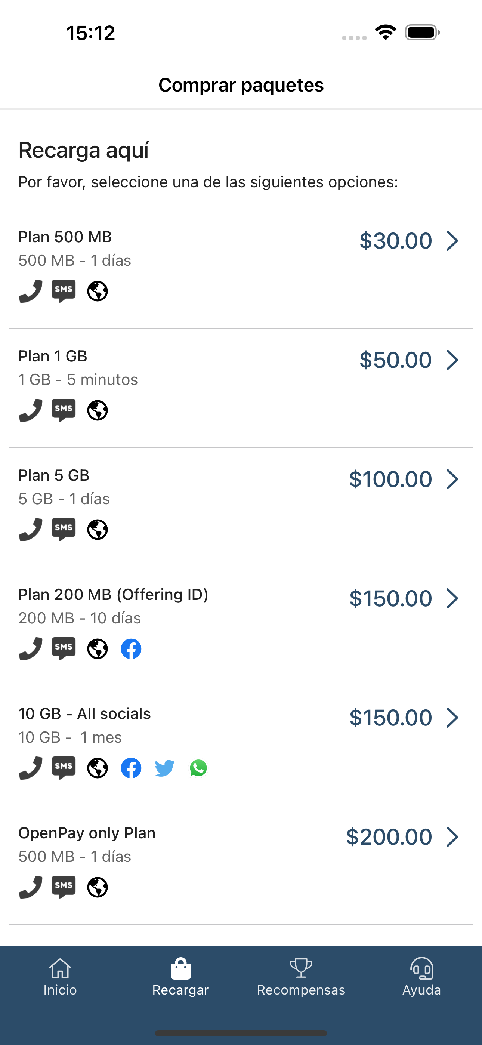
Task: Tap the WhatsApp icon in 10 GB All socials
Action: (x=198, y=768)
